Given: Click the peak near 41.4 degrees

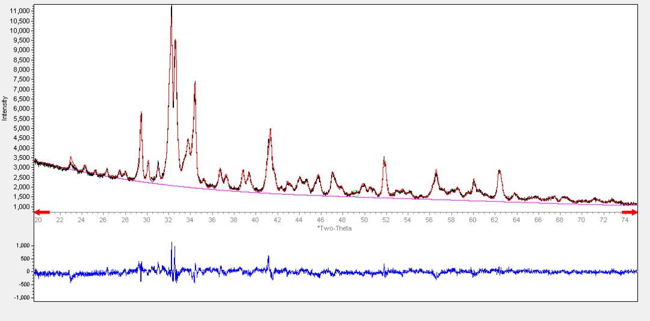Looking at the screenshot, I should 270,130.
